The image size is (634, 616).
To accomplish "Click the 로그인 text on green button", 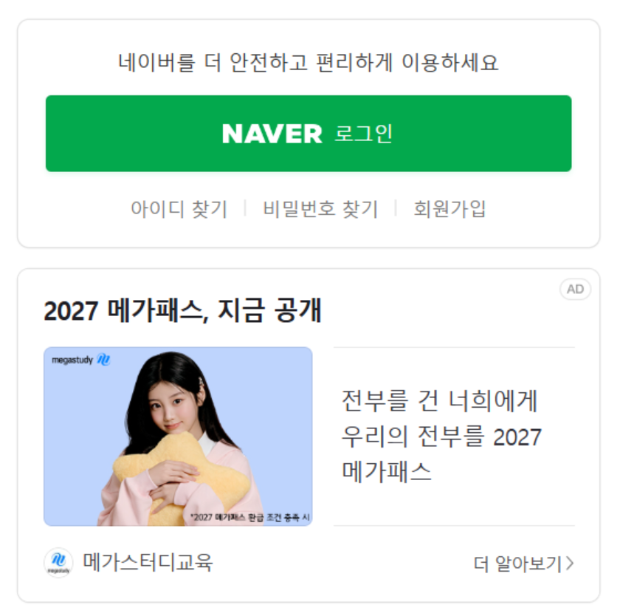I will click(x=363, y=134).
